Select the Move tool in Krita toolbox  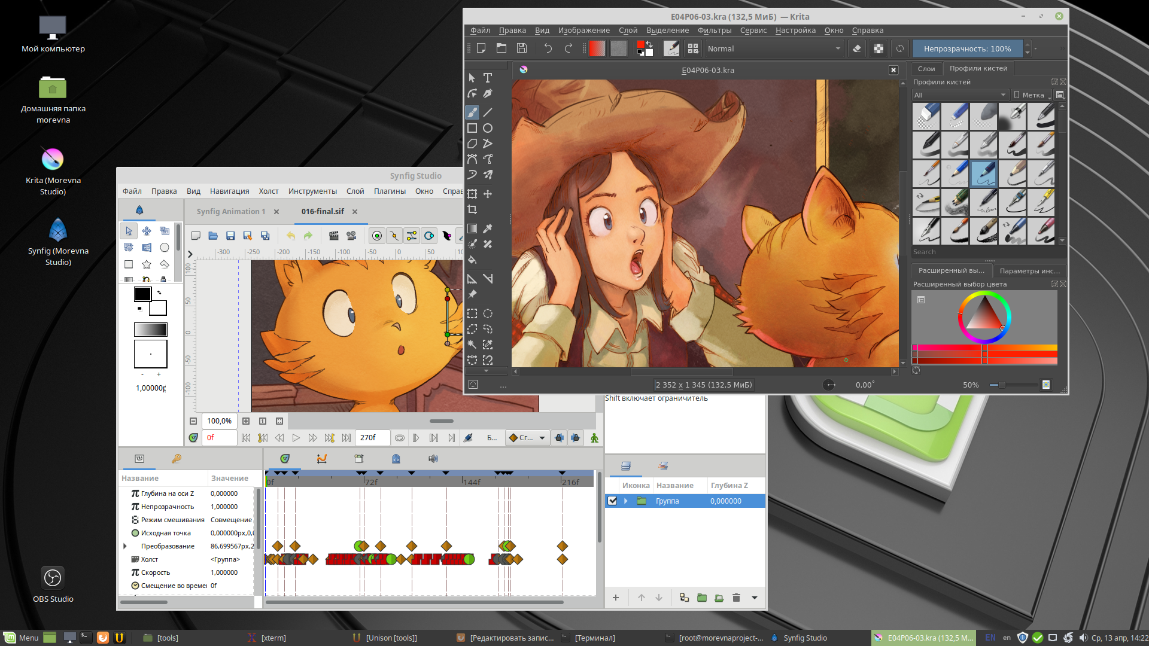[x=488, y=194]
